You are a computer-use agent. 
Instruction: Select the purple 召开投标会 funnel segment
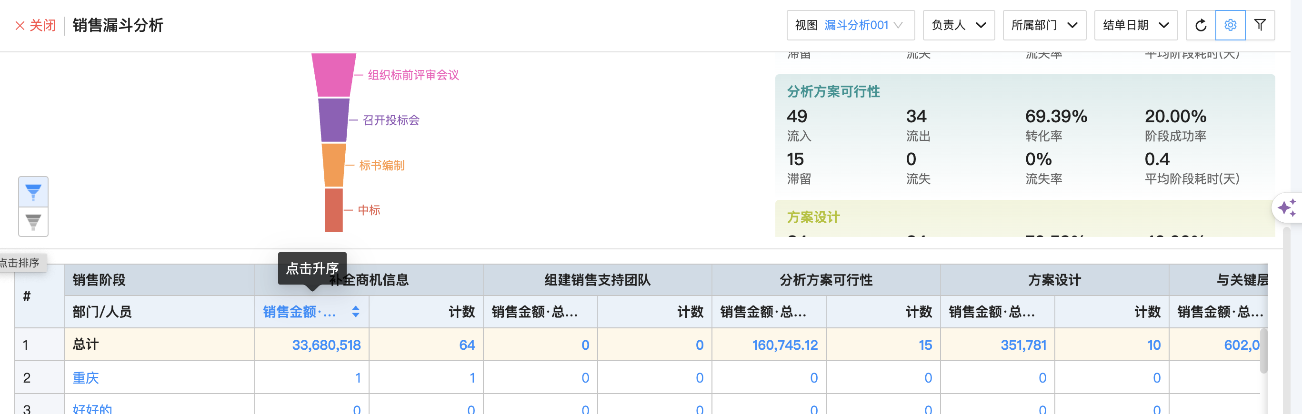coord(333,120)
